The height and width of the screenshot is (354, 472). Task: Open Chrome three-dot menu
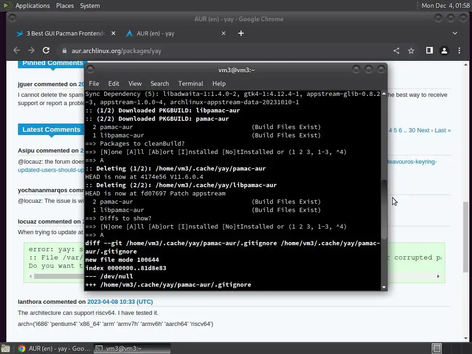tap(459, 51)
